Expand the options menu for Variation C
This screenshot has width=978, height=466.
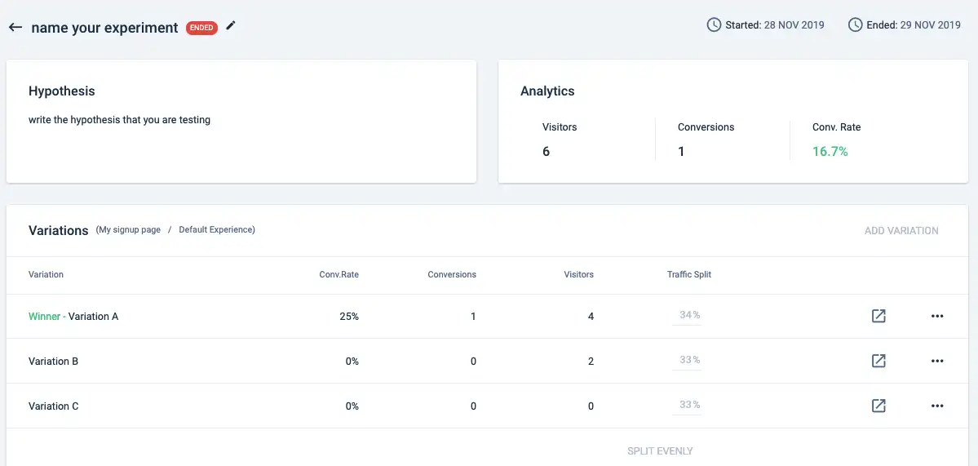point(937,406)
